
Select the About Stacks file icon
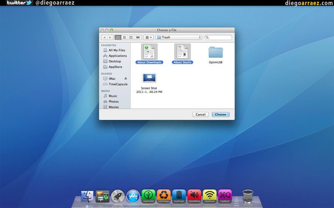coord(182,52)
